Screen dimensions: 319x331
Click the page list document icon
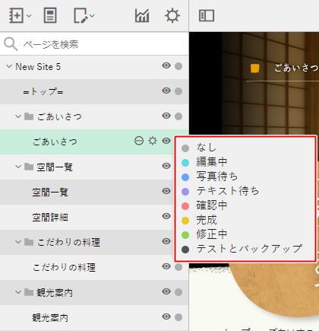point(50,15)
